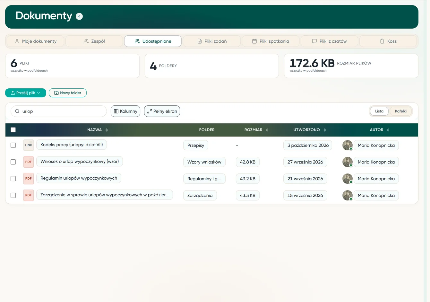Open Wniosek o urlop wypoczynkowy (wzór)
Image resolution: width=430 pixels, height=302 pixels.
click(80, 161)
